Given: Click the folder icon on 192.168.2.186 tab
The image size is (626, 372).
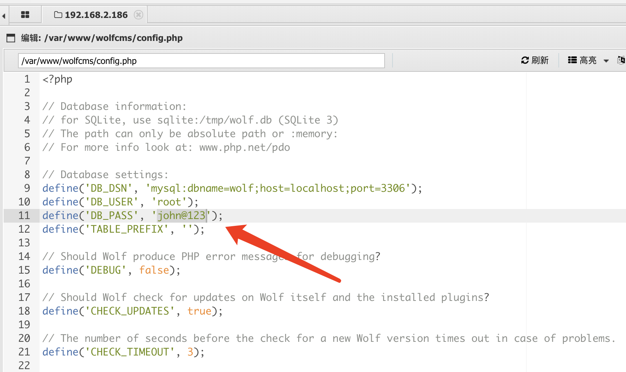Looking at the screenshot, I should pos(58,15).
